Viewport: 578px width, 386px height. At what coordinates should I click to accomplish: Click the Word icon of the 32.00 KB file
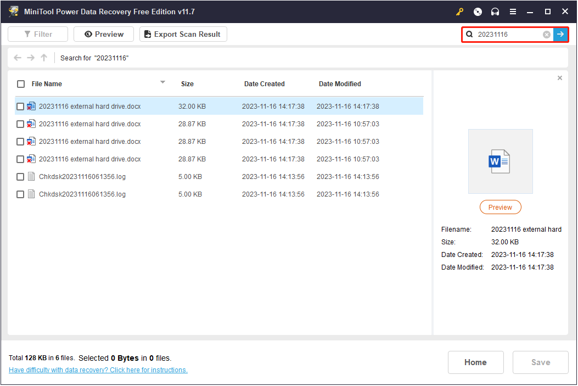point(31,106)
